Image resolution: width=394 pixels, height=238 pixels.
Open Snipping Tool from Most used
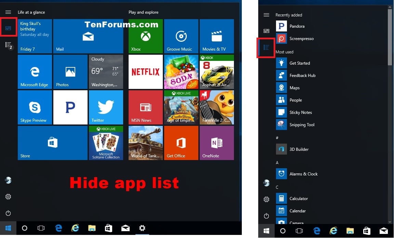(x=302, y=124)
